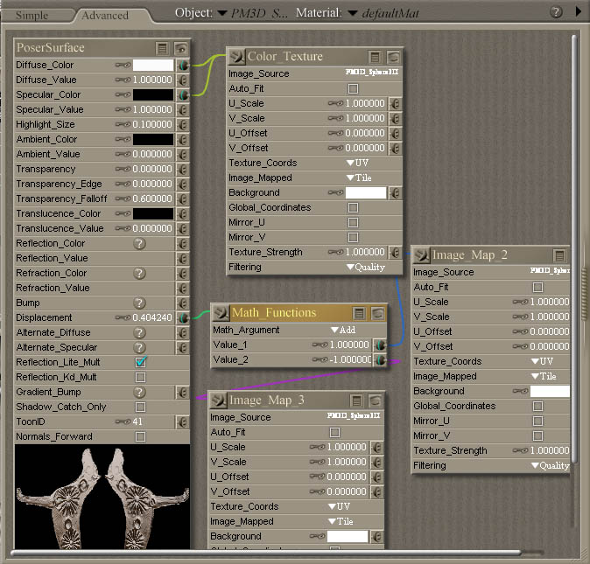This screenshot has width=590, height=564.
Task: Click the Image_Map_3 Image_Source file name
Action: pos(354,415)
